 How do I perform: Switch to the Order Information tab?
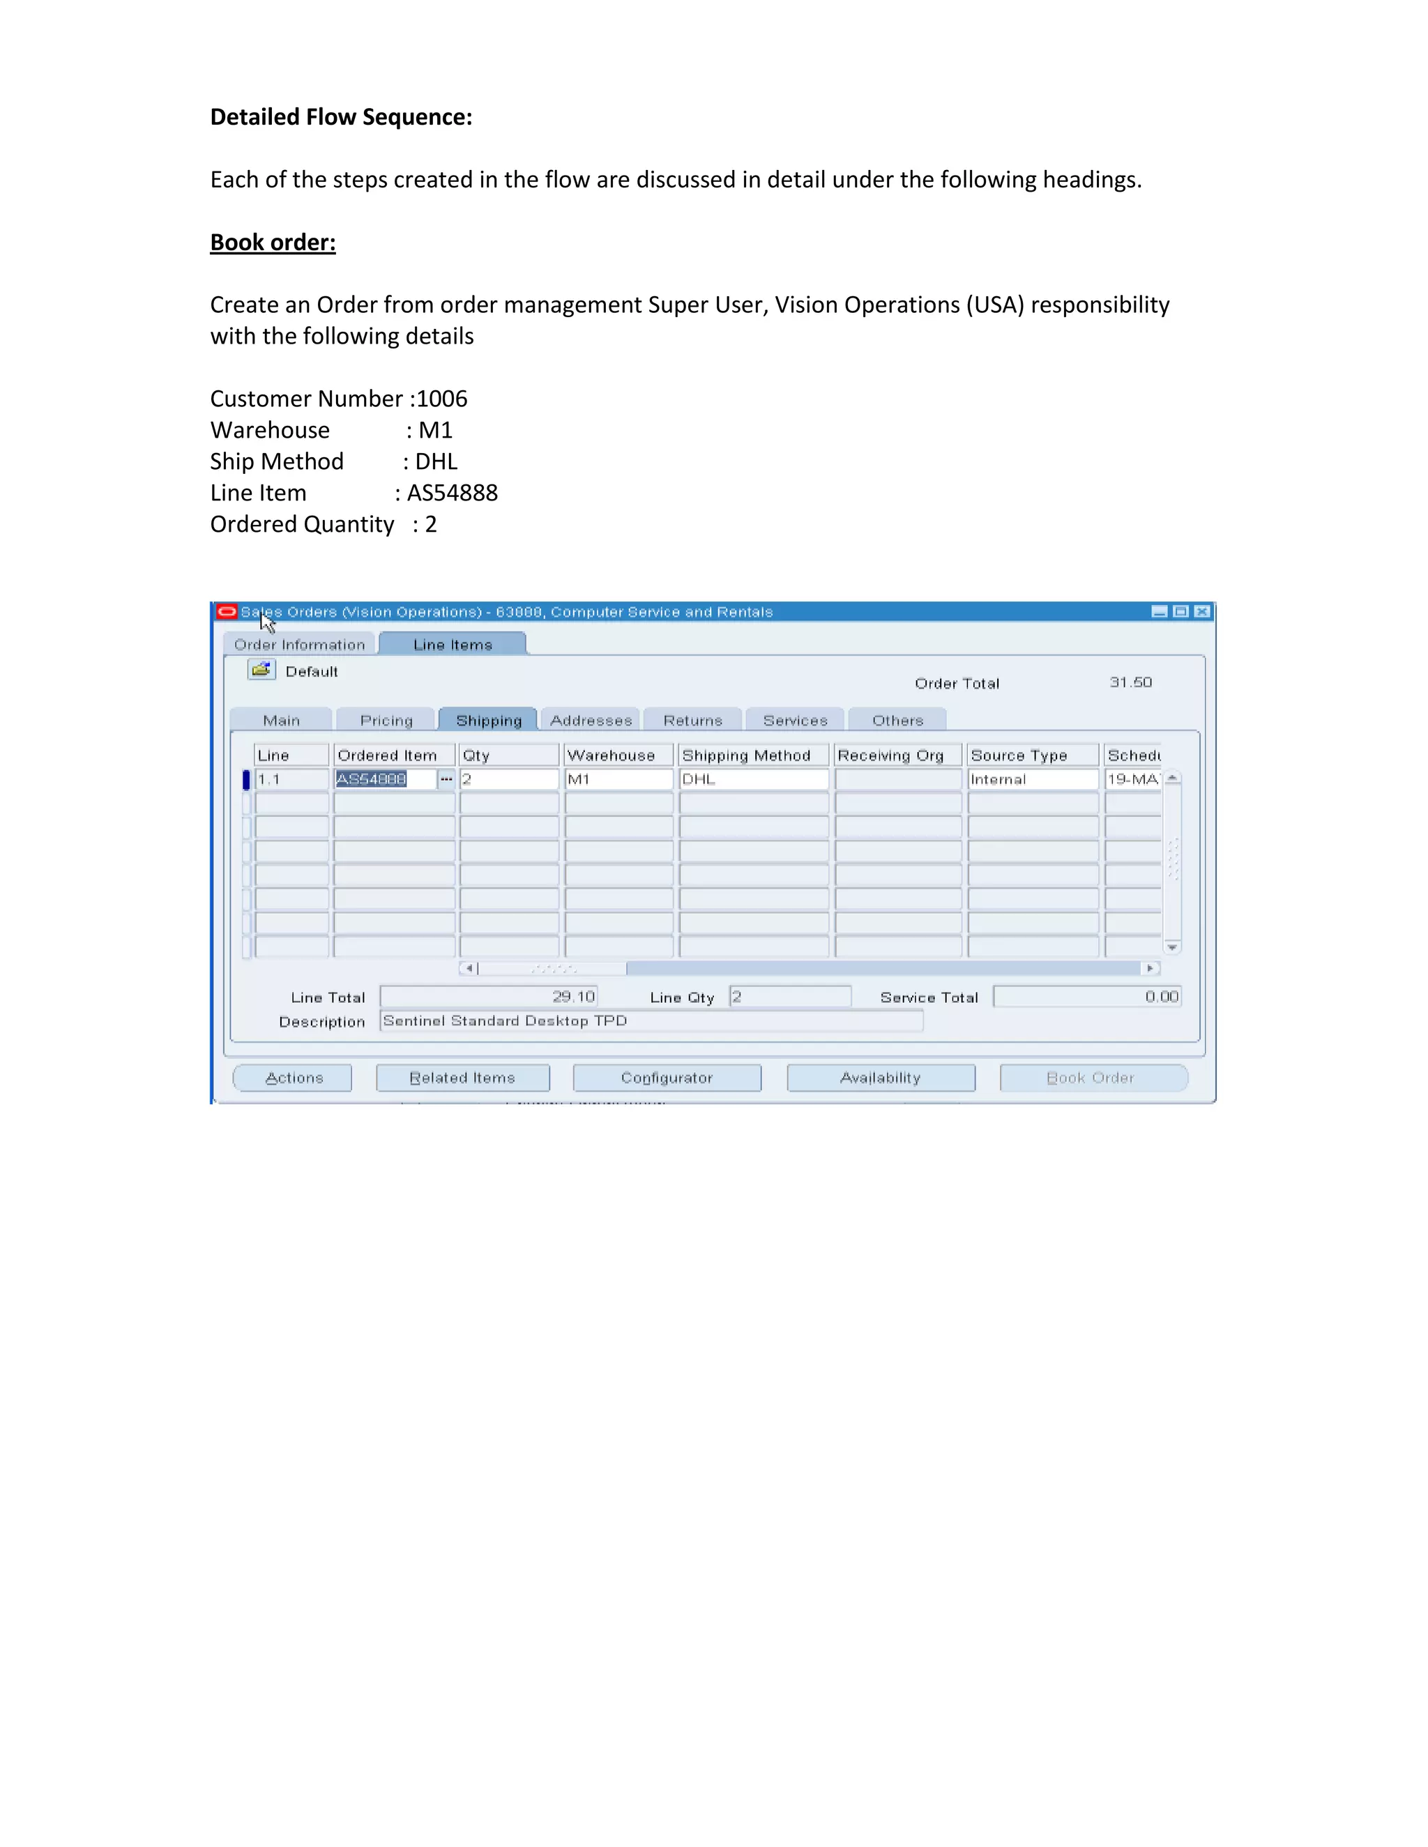point(299,645)
